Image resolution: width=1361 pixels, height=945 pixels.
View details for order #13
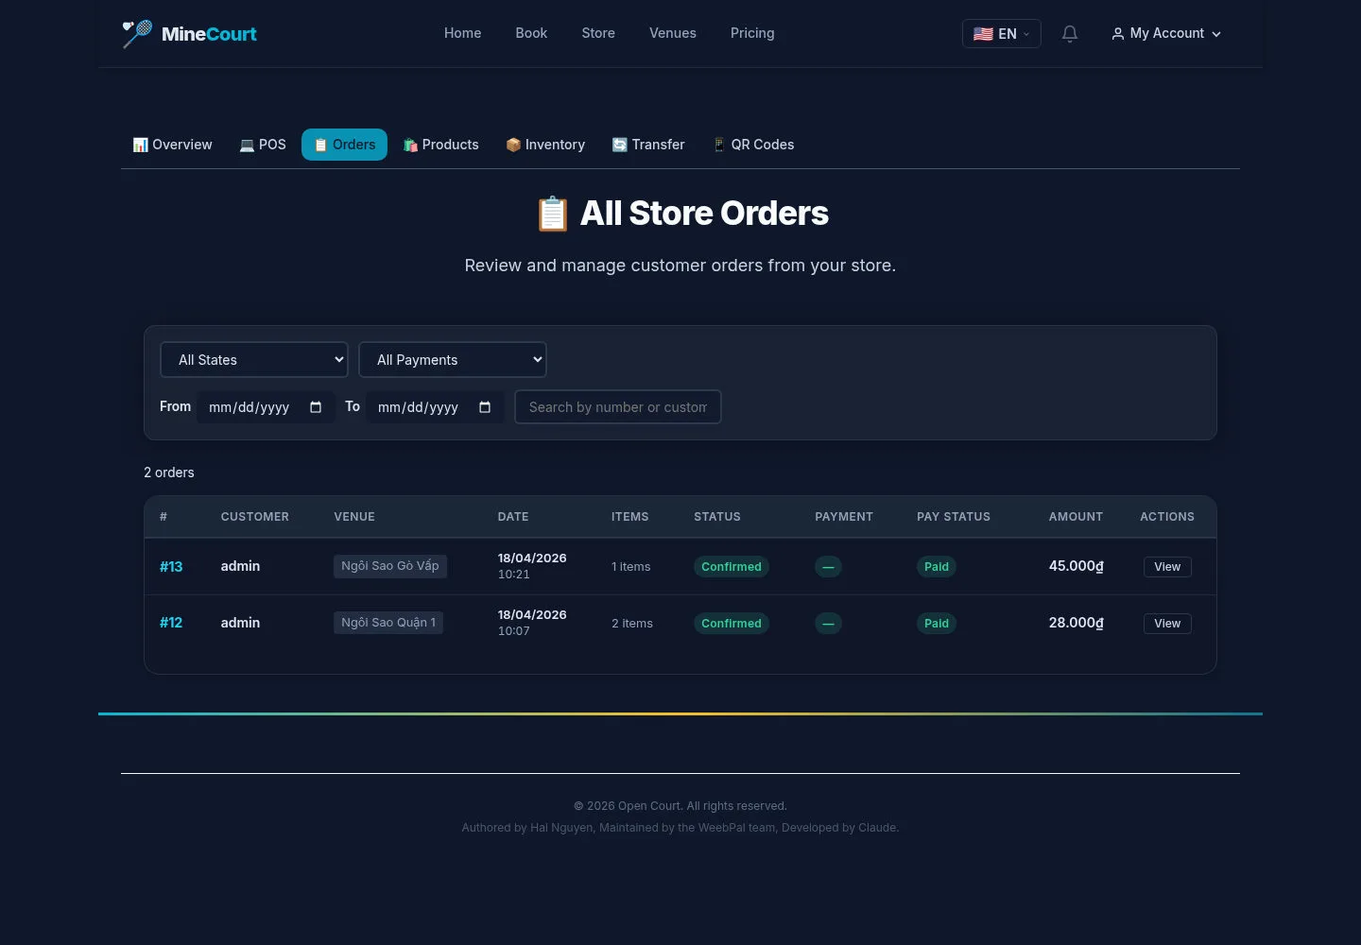point(1167,567)
